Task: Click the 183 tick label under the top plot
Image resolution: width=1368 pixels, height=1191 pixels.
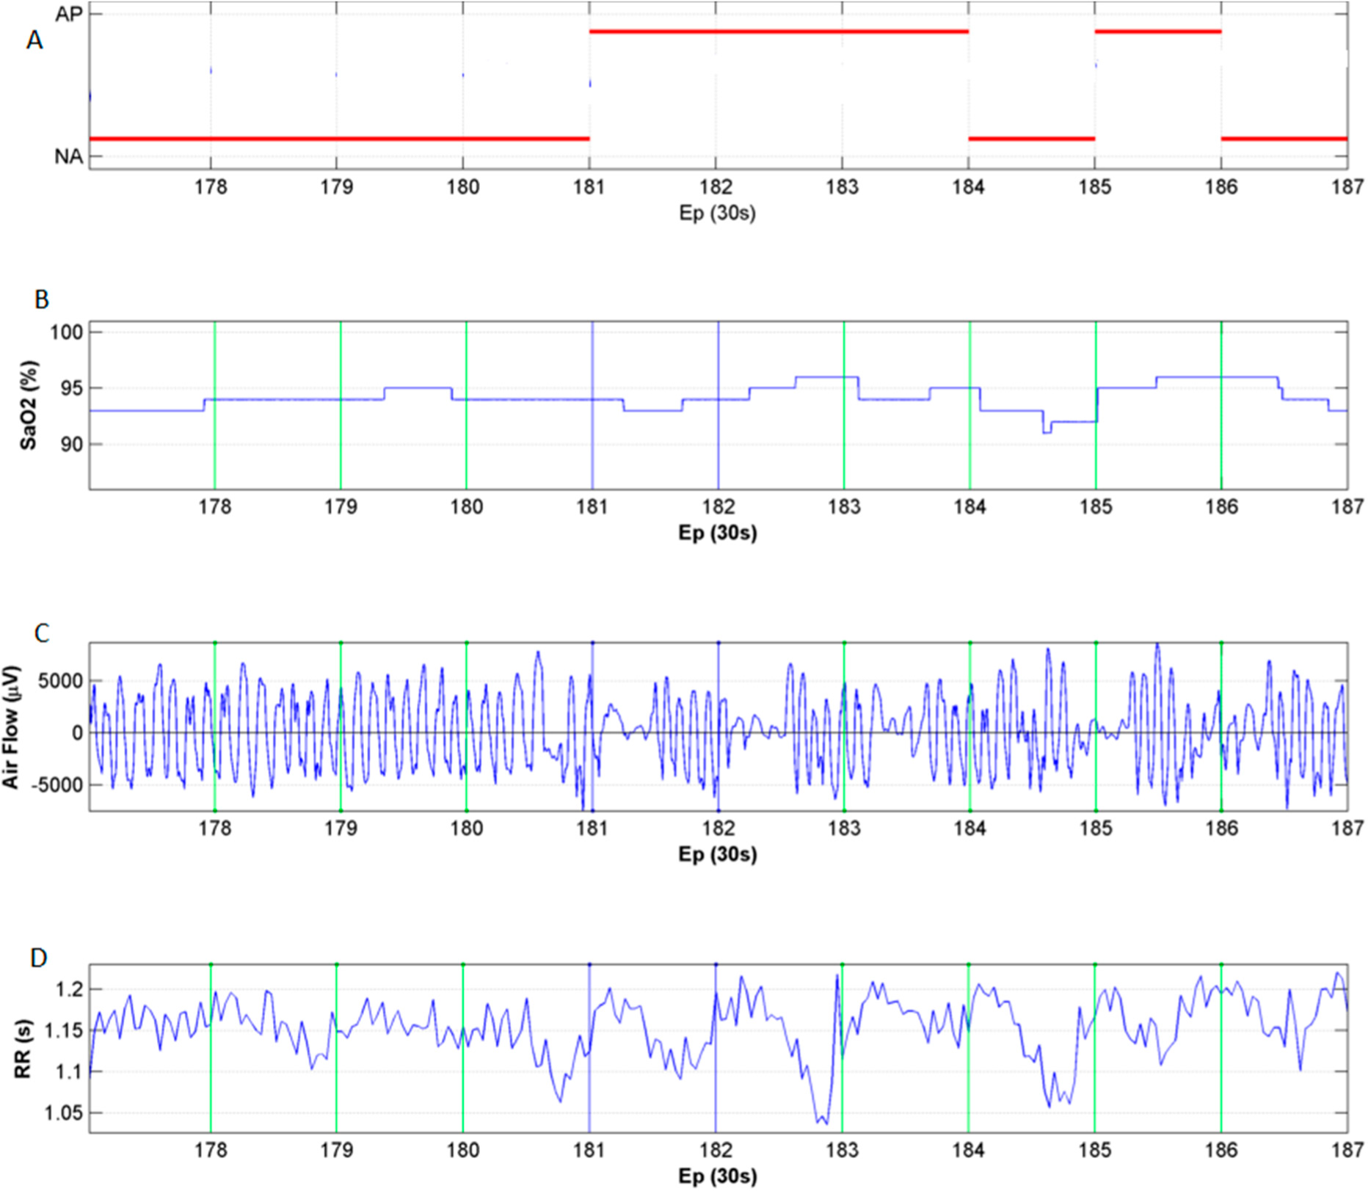Action: pyautogui.click(x=842, y=187)
